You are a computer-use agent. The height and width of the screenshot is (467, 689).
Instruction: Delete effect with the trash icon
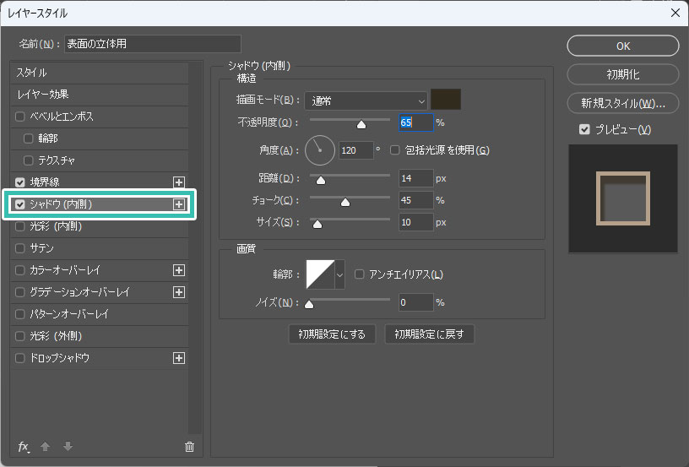(x=189, y=447)
